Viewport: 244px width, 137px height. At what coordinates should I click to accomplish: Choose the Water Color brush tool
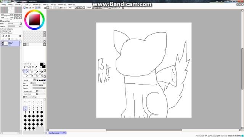(41, 71)
